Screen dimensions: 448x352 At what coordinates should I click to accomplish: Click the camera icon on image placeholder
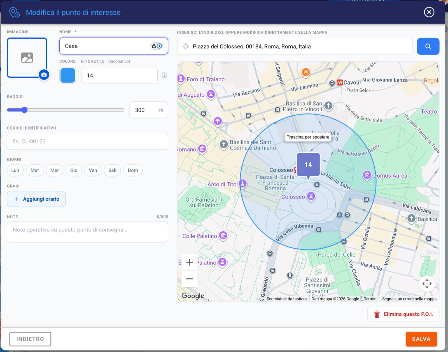(x=44, y=75)
